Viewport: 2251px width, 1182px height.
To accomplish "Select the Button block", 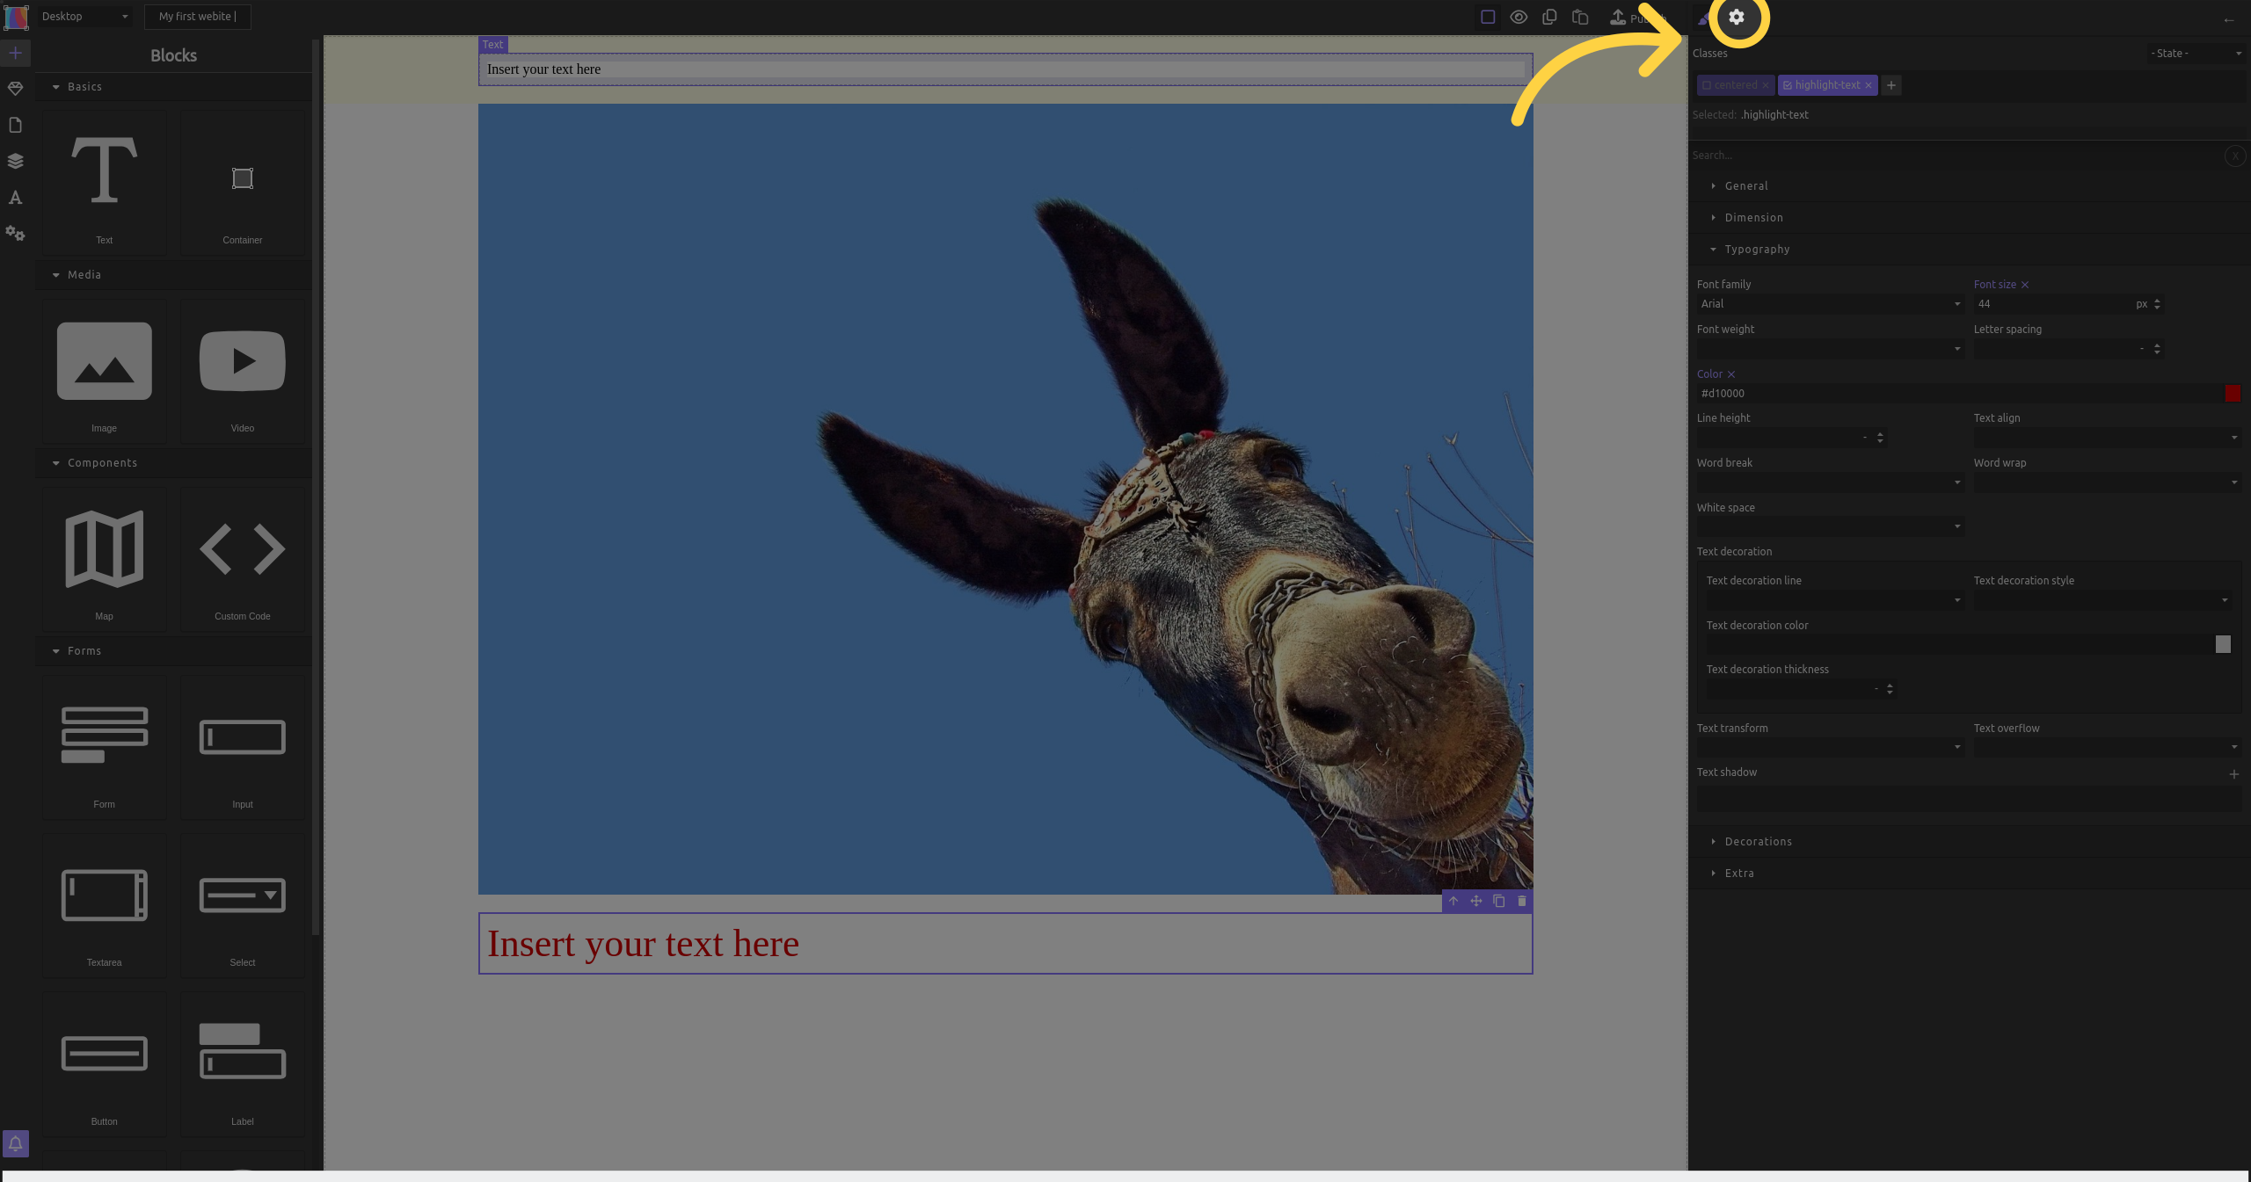I will pyautogui.click(x=105, y=1065).
